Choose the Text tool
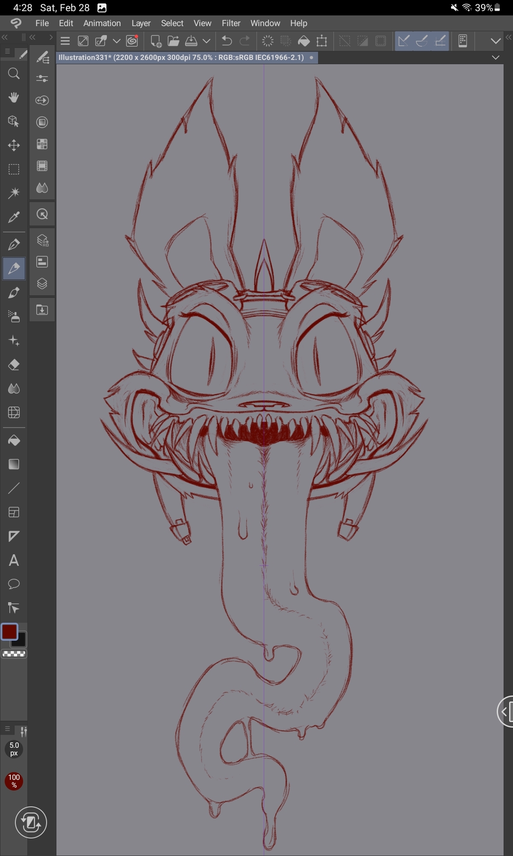Image resolution: width=513 pixels, height=856 pixels. pyautogui.click(x=14, y=560)
